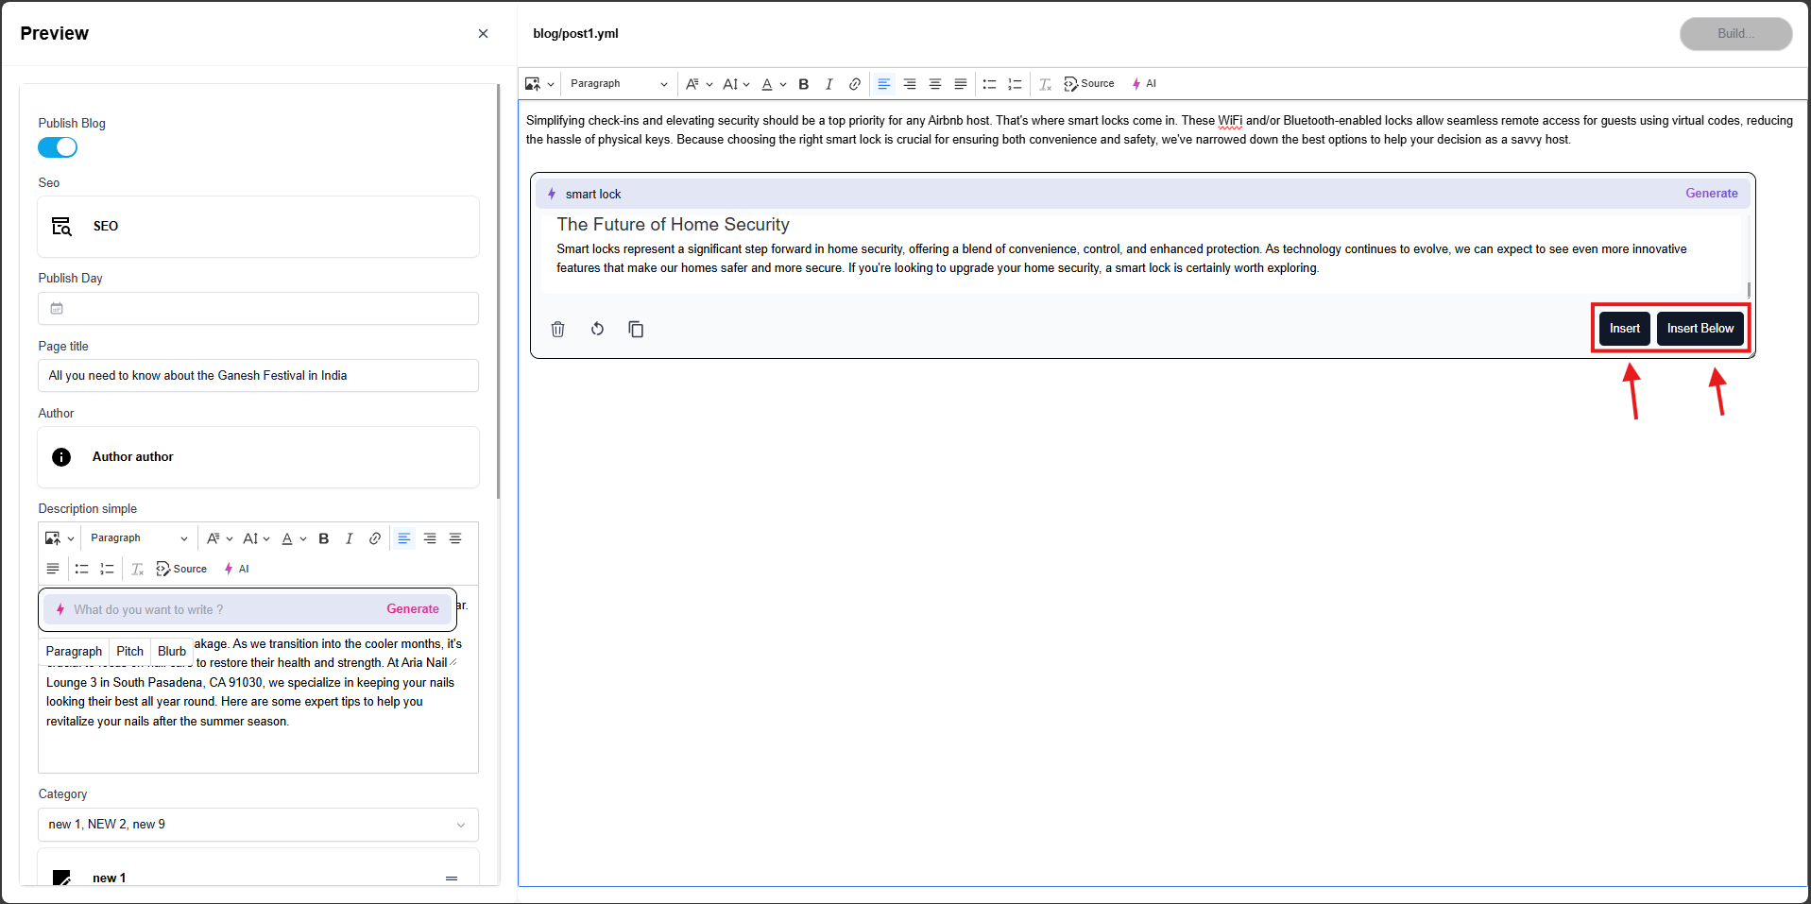Click the copy icon in AI block
1811x904 pixels.
pos(636,329)
